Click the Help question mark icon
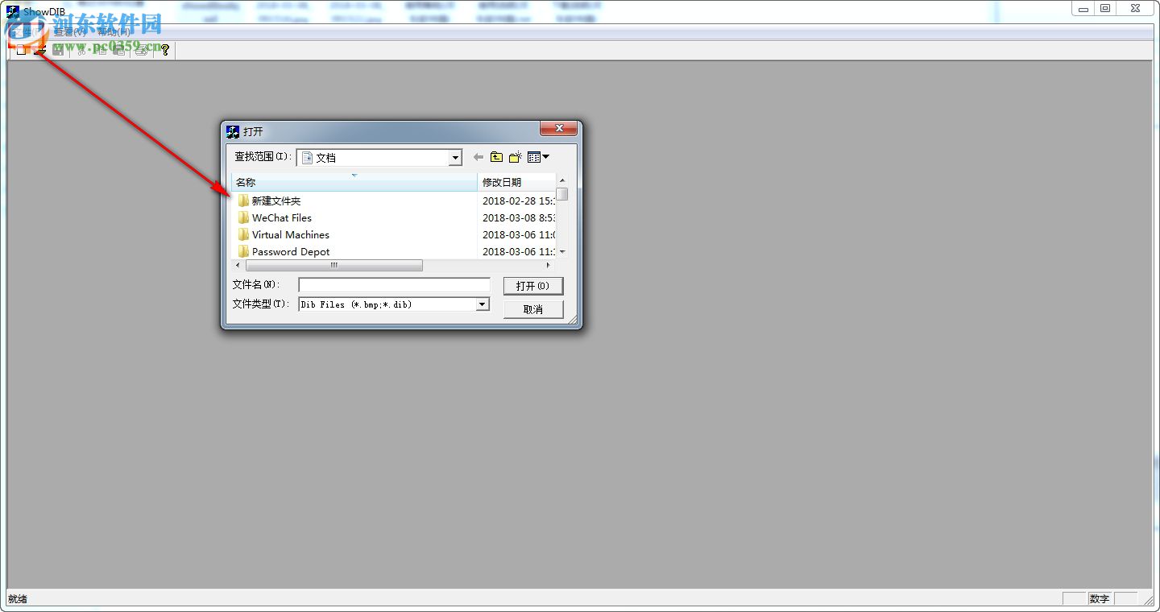This screenshot has height=612, width=1160. click(x=165, y=50)
